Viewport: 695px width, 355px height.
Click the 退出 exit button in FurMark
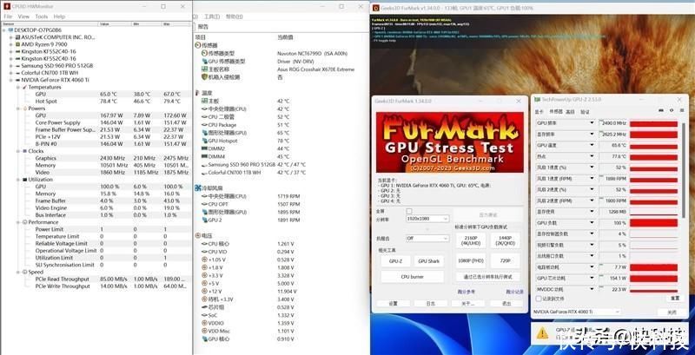pyautogui.click(x=506, y=303)
